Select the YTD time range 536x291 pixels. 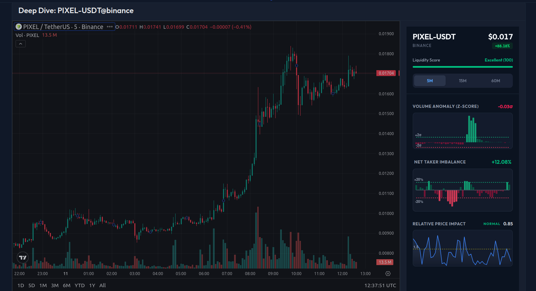tap(79, 285)
